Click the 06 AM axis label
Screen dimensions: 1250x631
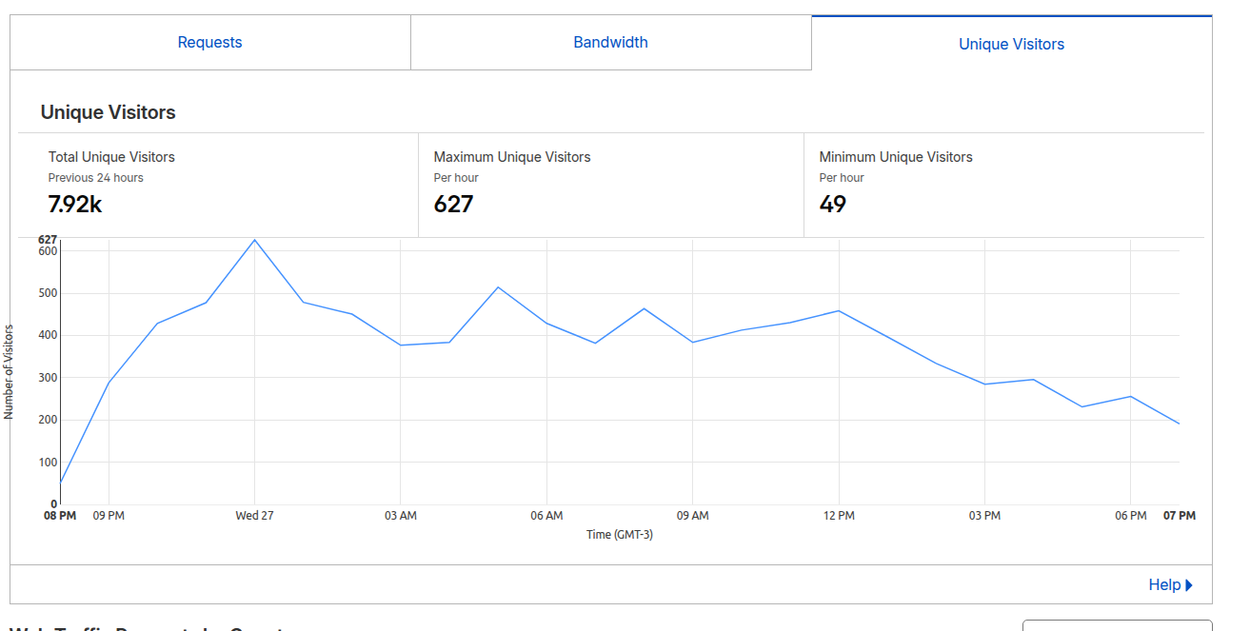pyautogui.click(x=546, y=516)
